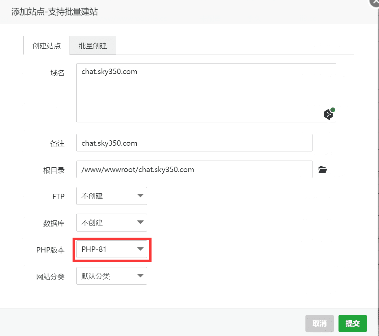Expand the 网站分类 dropdown showing 默认分类
The width and height of the screenshot is (379, 336).
coord(112,276)
